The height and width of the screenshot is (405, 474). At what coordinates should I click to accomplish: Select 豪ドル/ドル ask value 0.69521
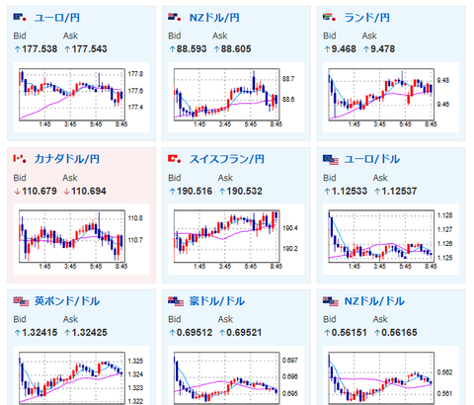244,333
